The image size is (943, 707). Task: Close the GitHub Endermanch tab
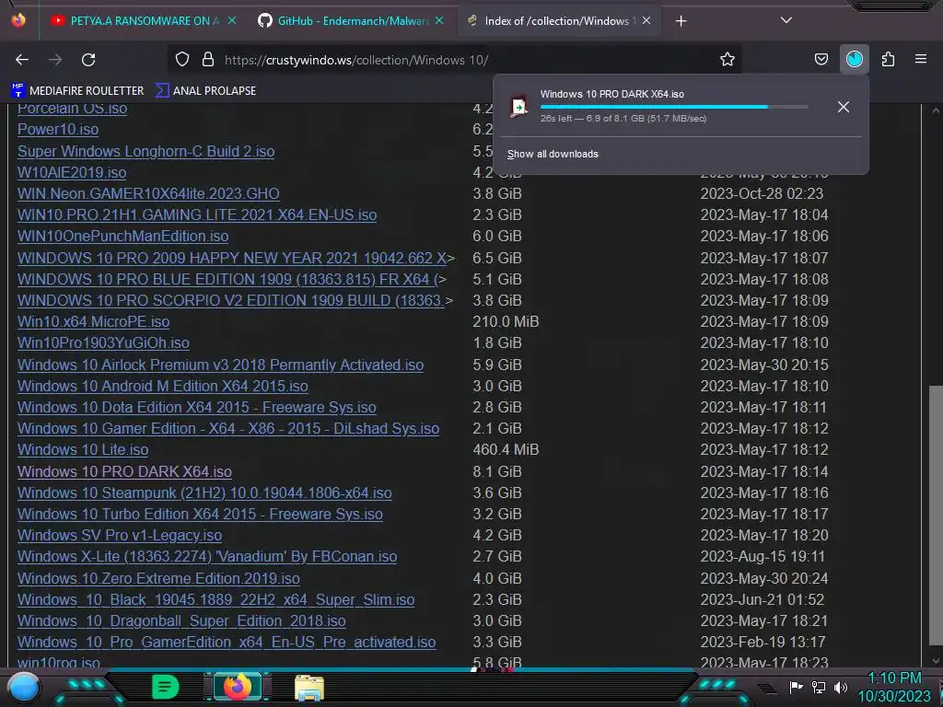click(439, 20)
